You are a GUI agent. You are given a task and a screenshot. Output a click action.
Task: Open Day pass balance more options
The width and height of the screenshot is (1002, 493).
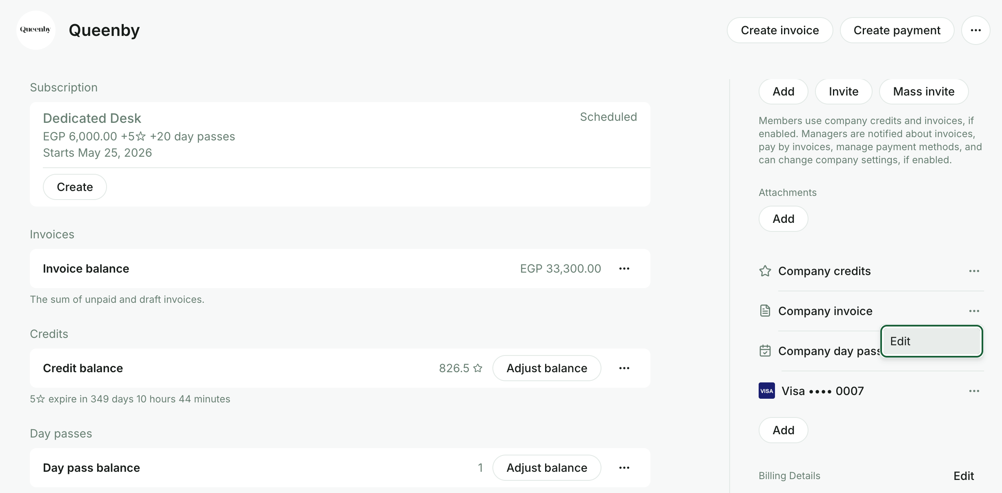pyautogui.click(x=624, y=468)
